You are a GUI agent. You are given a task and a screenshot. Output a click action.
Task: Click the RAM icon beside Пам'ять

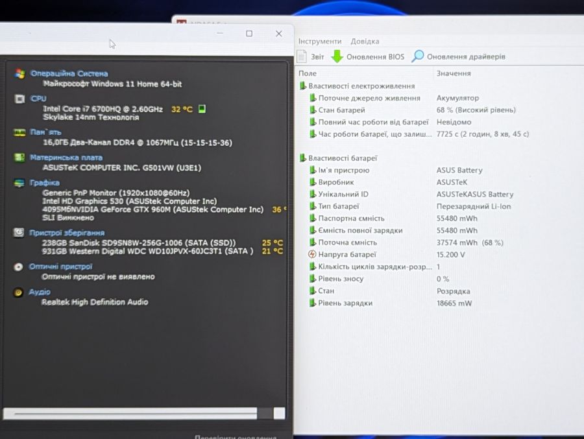tap(19, 132)
